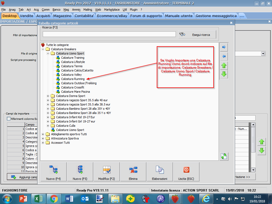272x204 pixels.
Task: Click Modifica (F2) edit button
Action: 107,172
